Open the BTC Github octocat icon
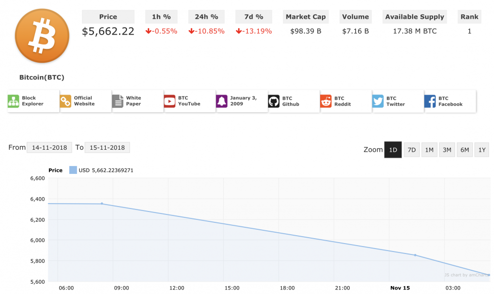 click(274, 101)
